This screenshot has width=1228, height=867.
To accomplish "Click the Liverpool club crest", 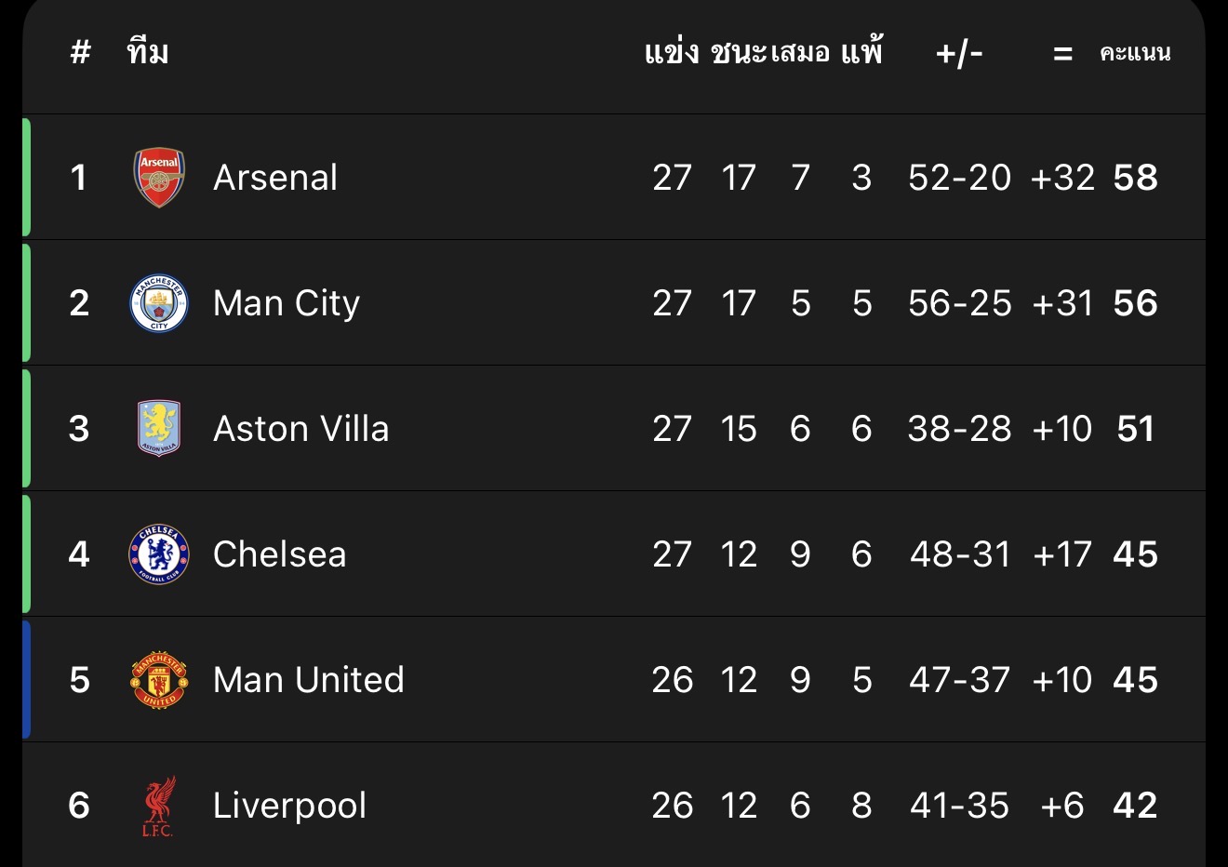I will (159, 806).
